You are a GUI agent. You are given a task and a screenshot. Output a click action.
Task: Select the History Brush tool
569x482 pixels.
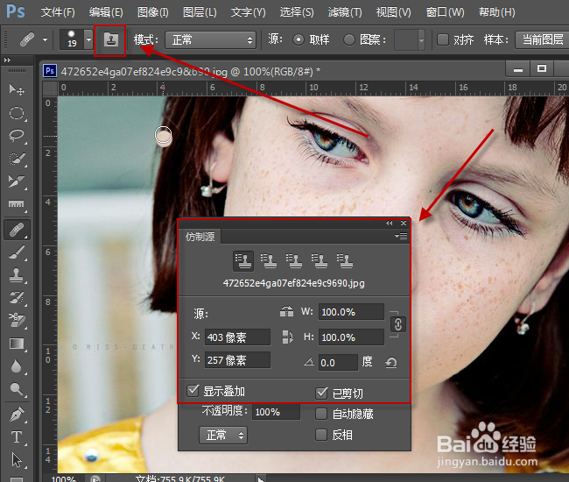[17, 298]
